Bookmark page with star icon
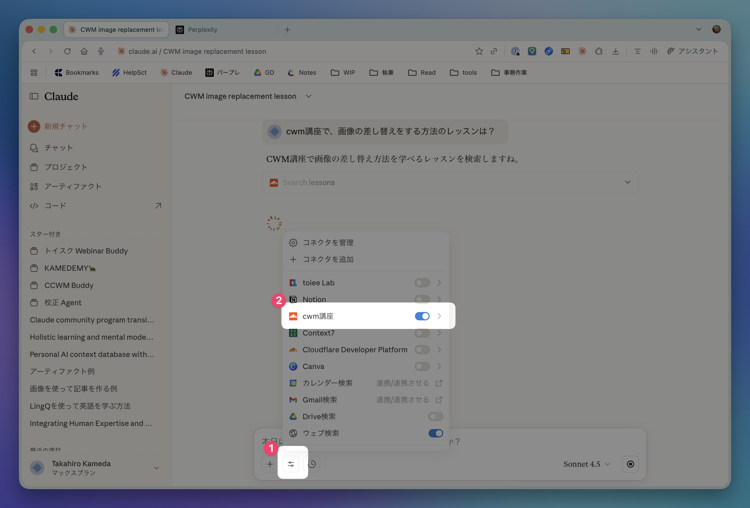This screenshot has width=750, height=508. (x=479, y=51)
